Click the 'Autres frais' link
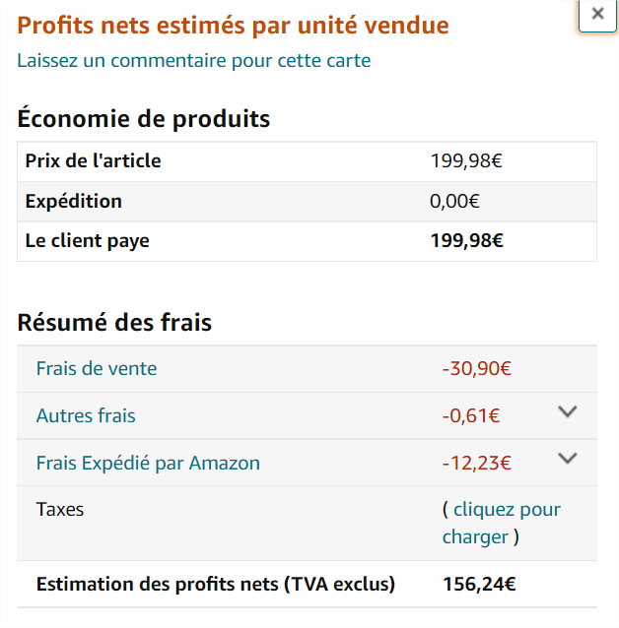 [x=86, y=415]
